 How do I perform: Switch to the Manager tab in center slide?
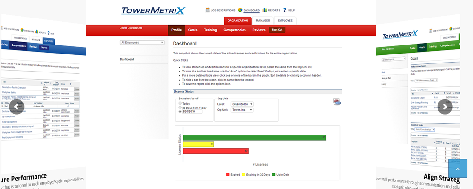pyautogui.click(x=263, y=21)
